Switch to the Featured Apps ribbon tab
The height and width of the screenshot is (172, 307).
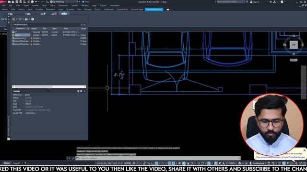[x=137, y=9]
